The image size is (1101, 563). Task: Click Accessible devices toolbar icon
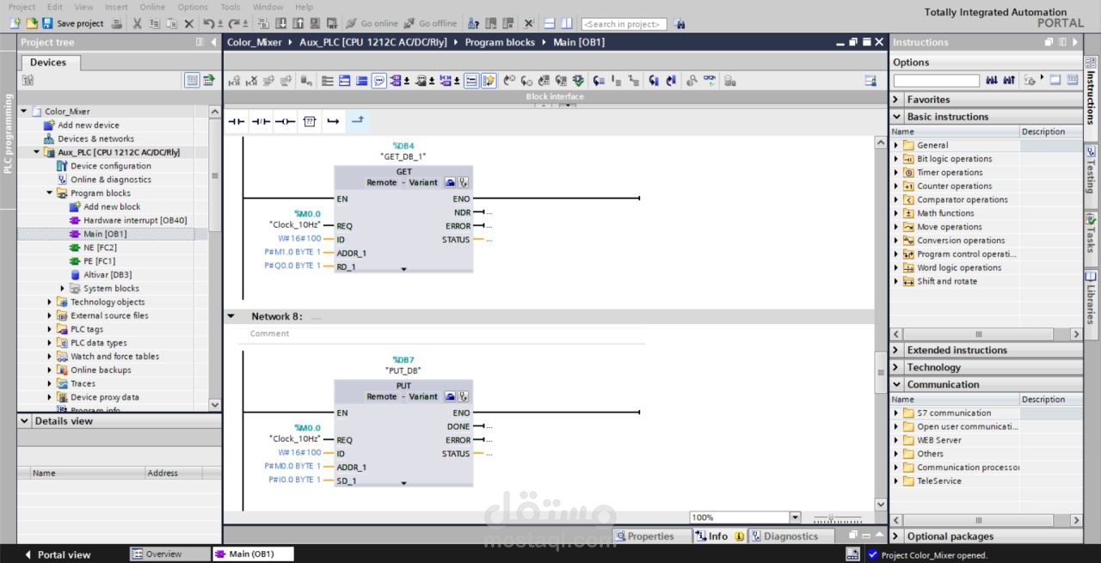[474, 23]
